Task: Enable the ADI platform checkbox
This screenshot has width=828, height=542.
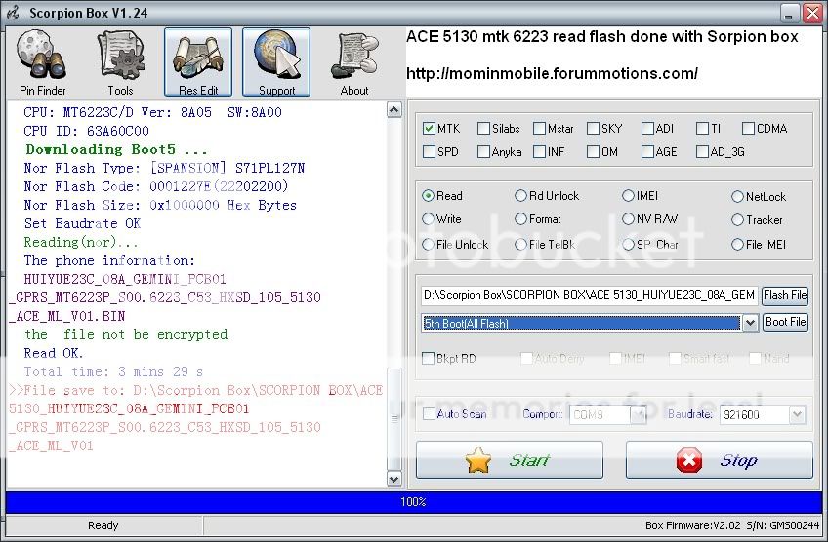Action: click(647, 128)
